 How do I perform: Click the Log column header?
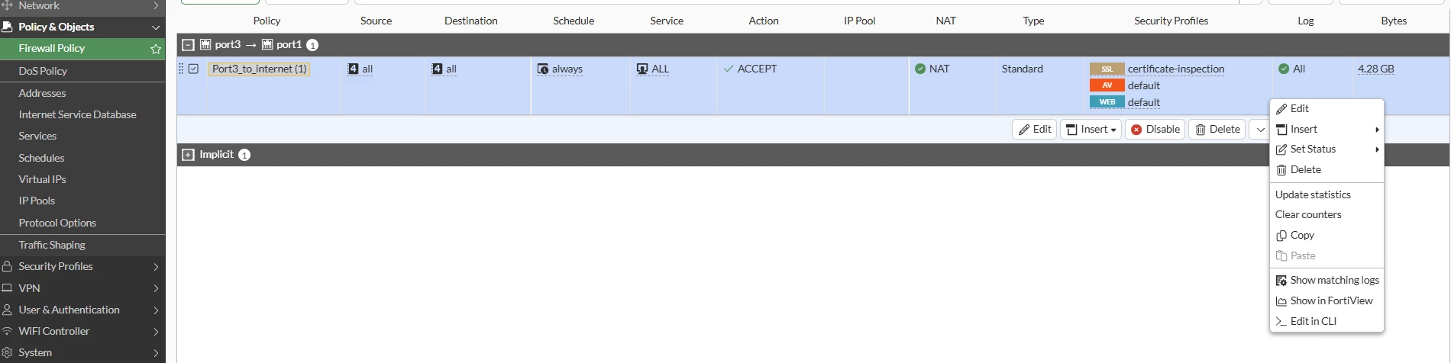(1305, 21)
